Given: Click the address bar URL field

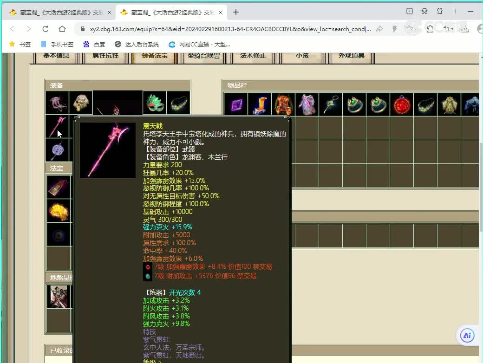Looking at the screenshot, I should coord(230,29).
